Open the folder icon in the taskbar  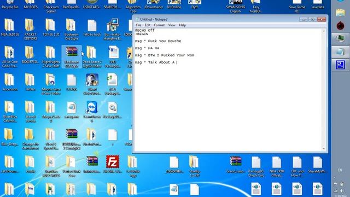[340, 12]
